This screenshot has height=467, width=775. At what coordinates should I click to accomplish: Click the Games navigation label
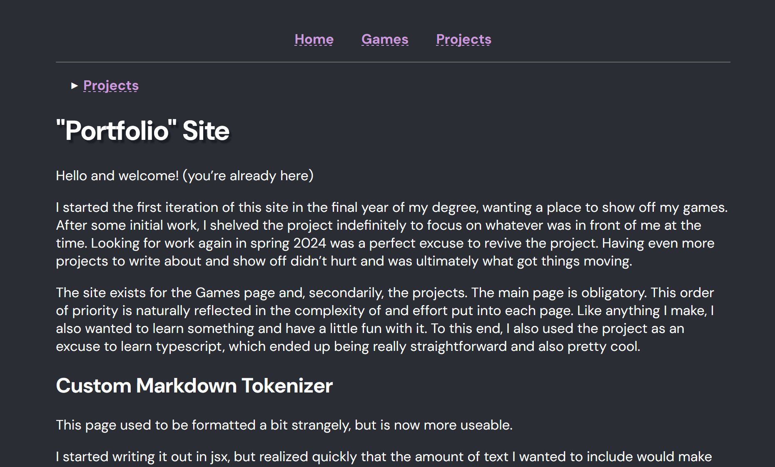384,39
